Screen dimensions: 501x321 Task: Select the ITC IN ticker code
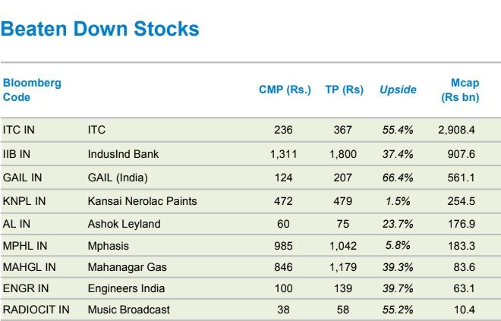[19, 130]
